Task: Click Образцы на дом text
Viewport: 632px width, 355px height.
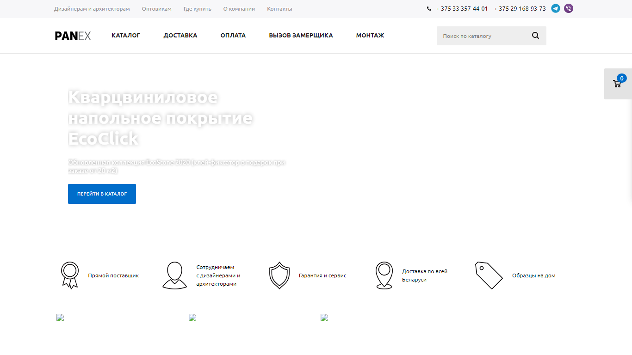Action: click(x=534, y=275)
